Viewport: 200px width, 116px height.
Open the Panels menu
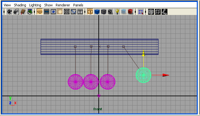coord(78,5)
